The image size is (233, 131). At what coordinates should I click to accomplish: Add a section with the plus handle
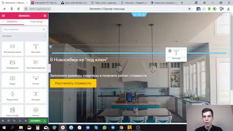(x=135, y=15)
